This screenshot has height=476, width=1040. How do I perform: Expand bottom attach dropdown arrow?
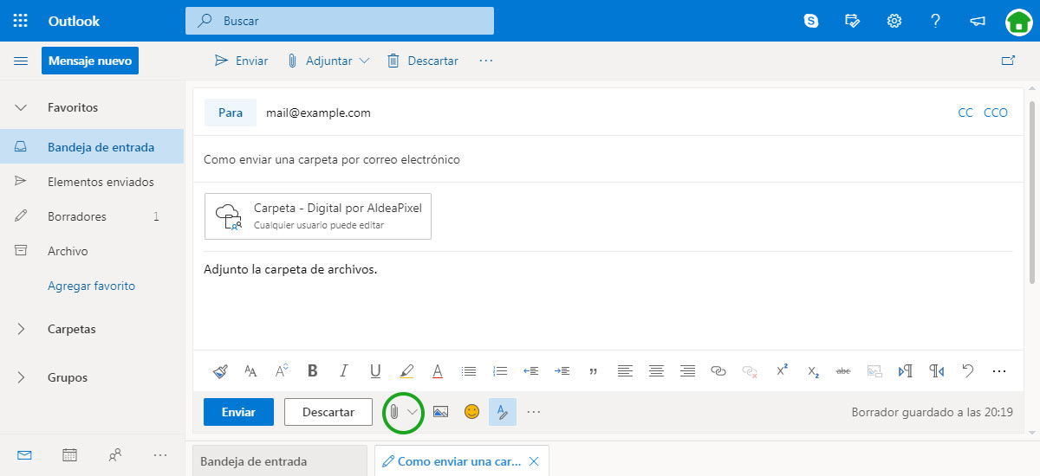pos(413,412)
